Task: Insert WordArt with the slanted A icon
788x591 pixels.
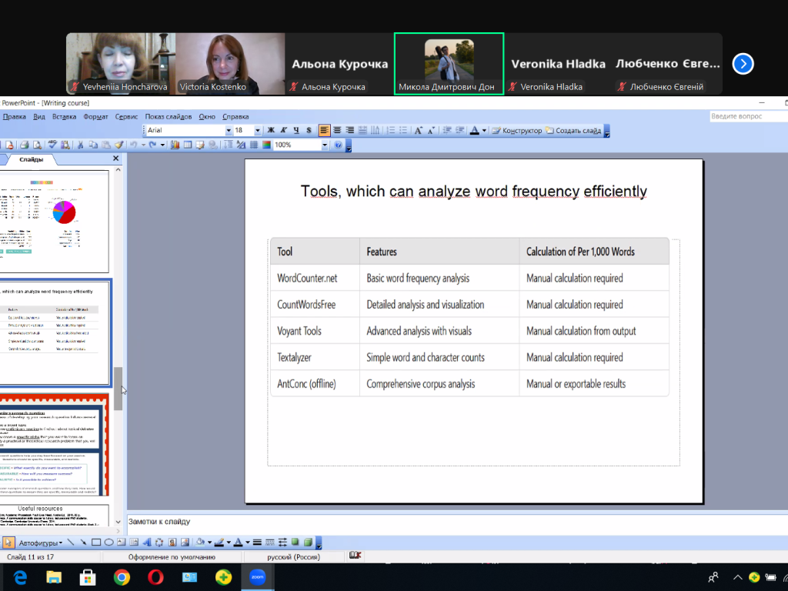Action: pyautogui.click(x=147, y=543)
